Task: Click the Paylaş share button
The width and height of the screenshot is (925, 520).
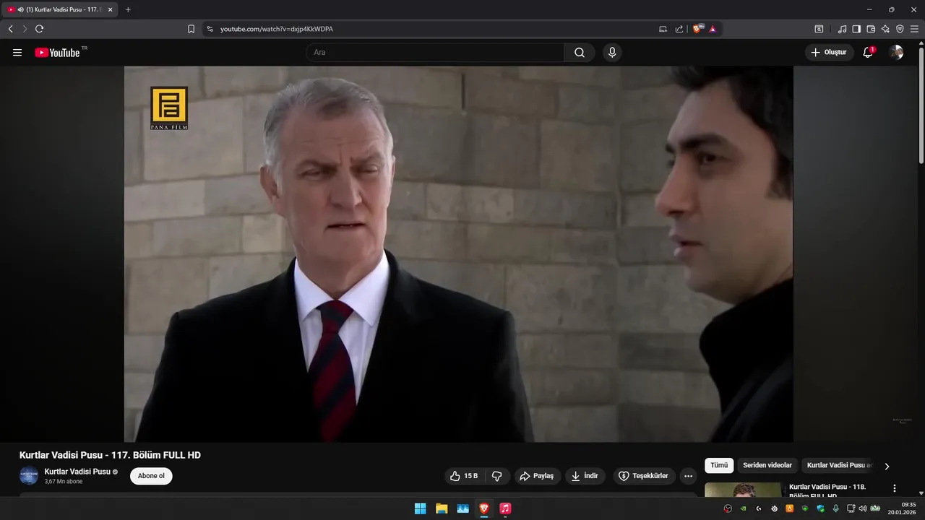Action: pos(536,476)
